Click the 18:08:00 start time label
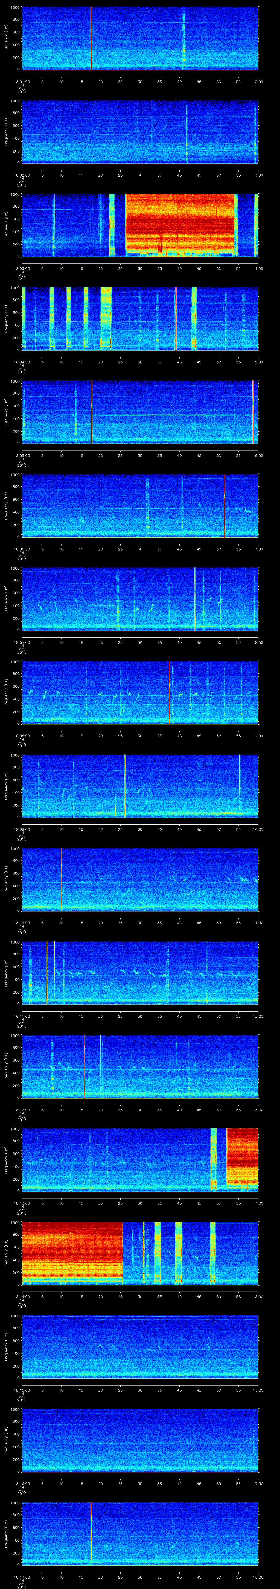This screenshot has height=1589, width=280. (x=22, y=735)
